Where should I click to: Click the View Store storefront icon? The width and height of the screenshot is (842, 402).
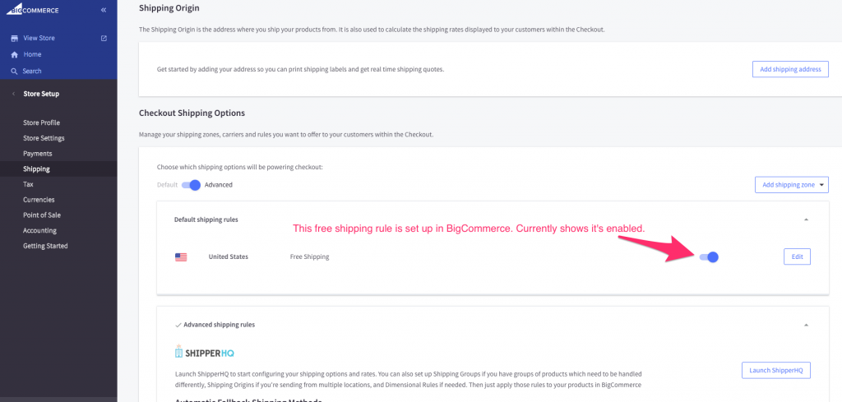(x=14, y=38)
